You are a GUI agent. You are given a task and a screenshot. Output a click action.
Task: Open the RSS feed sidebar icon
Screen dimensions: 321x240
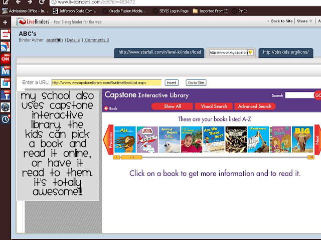[x=6, y=46]
